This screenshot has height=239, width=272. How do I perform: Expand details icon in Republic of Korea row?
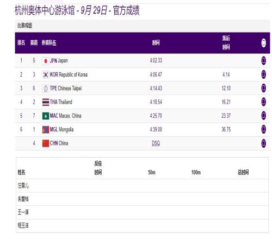263,74
